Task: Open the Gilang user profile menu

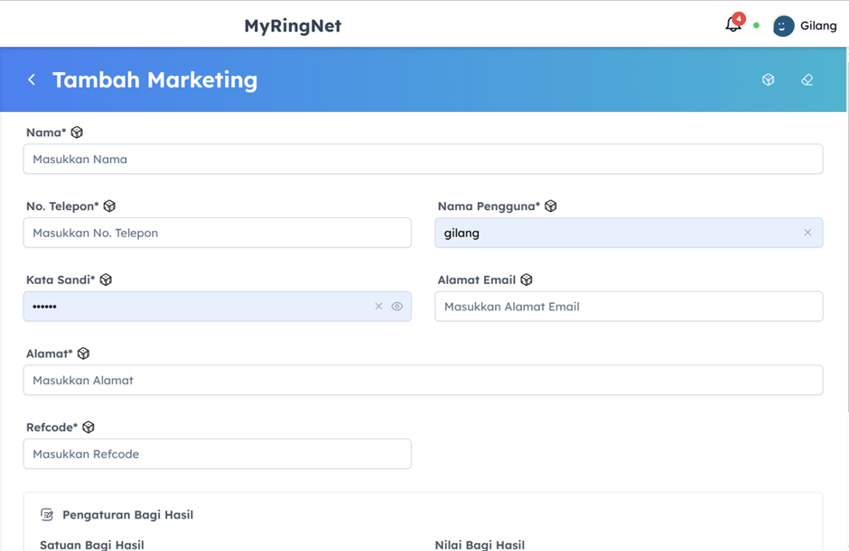Action: 805,26
